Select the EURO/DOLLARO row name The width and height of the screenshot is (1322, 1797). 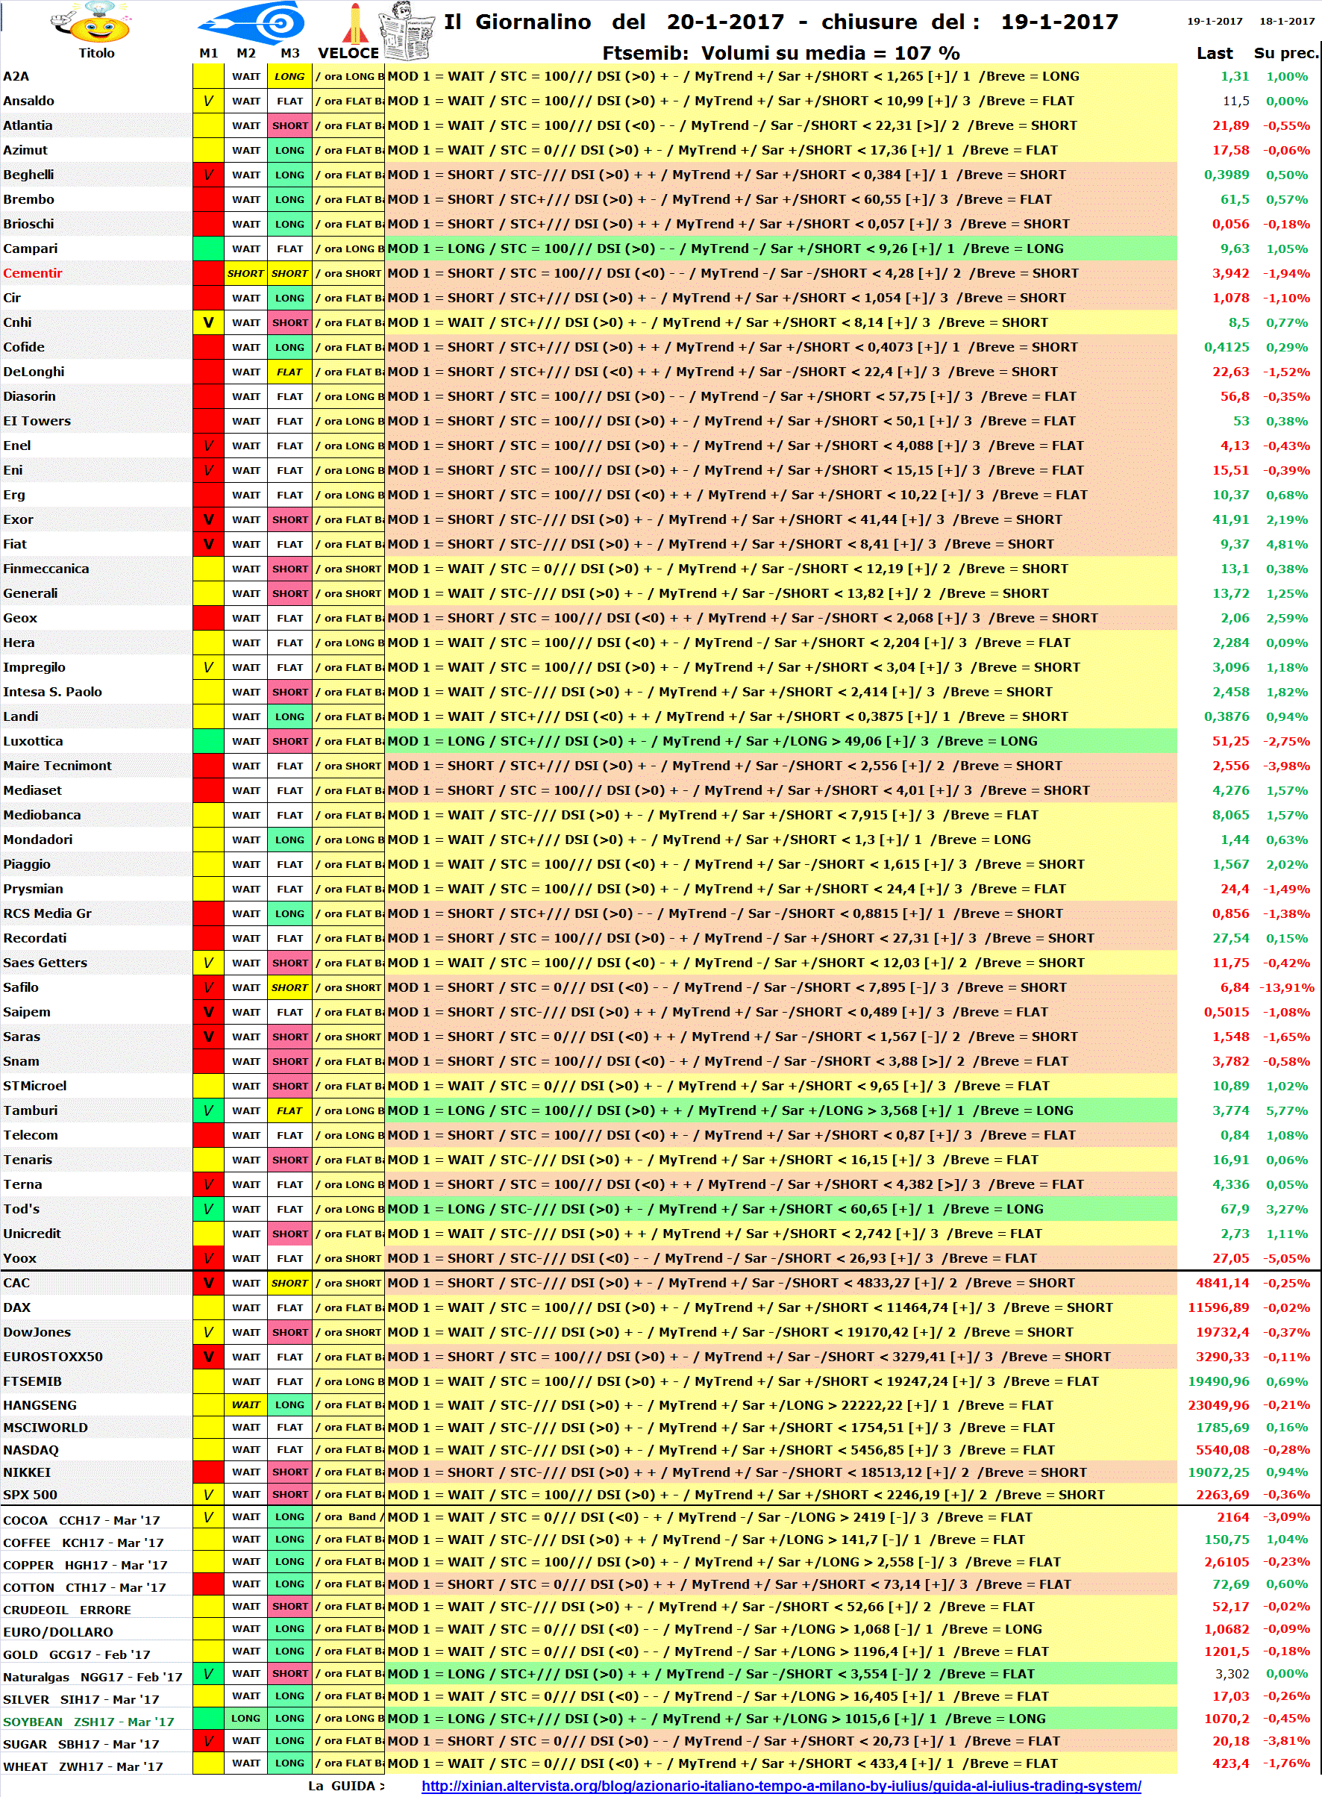point(57,1632)
